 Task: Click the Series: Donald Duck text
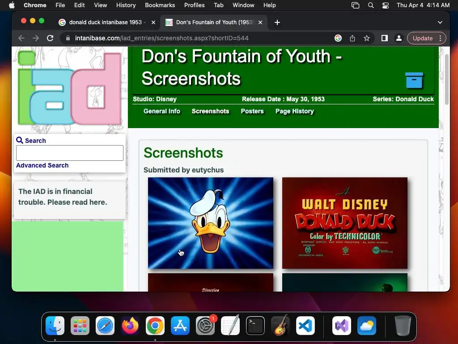click(x=403, y=99)
